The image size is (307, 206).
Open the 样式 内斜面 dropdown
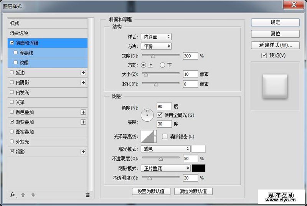pyautogui.click(x=156, y=37)
